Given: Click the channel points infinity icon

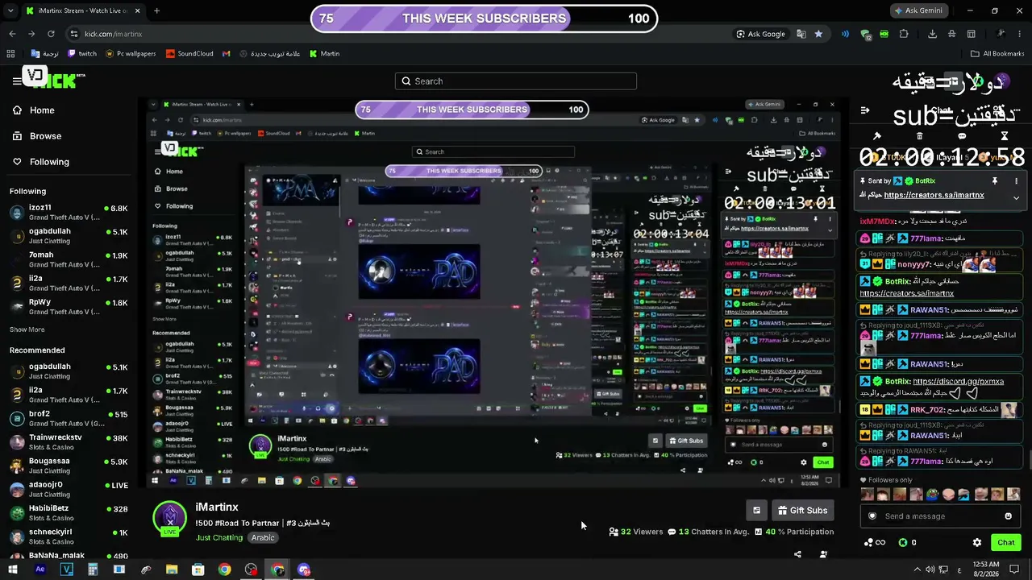Looking at the screenshot, I should coord(874,542).
